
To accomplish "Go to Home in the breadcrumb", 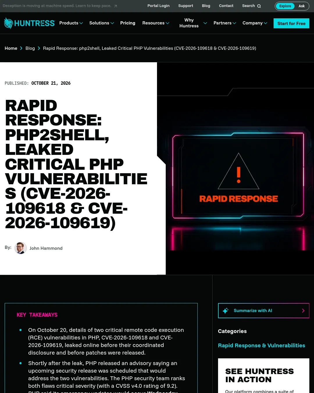I will pos(11,48).
